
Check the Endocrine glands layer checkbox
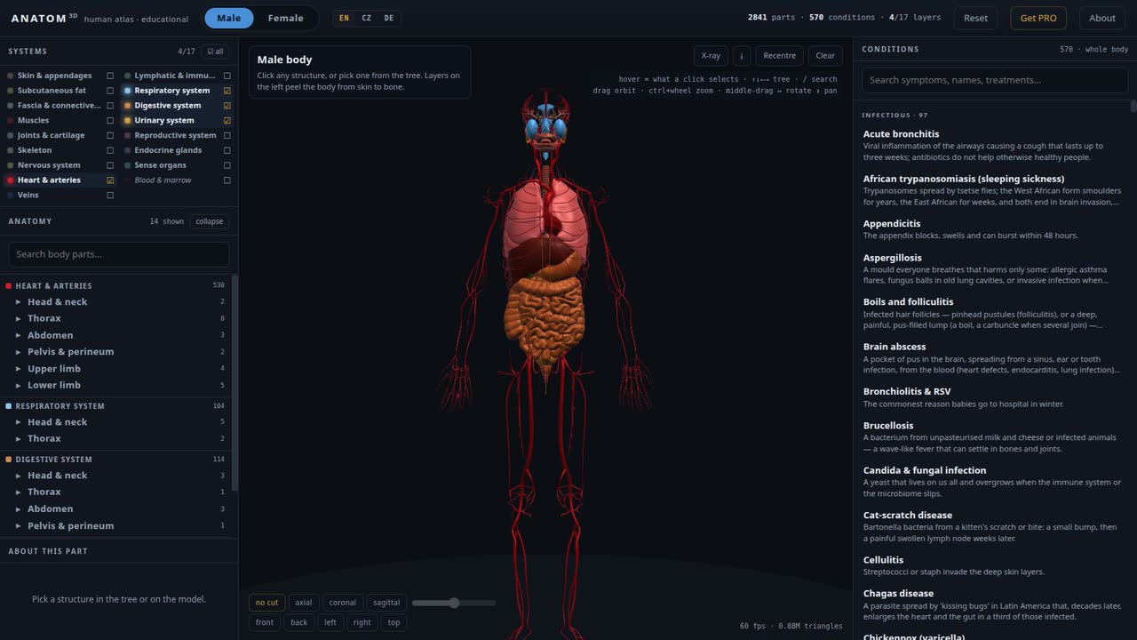pos(227,150)
